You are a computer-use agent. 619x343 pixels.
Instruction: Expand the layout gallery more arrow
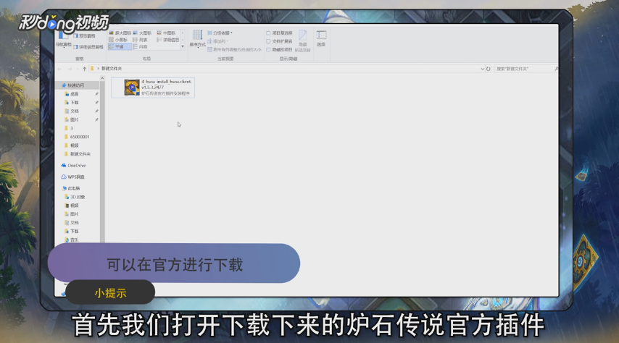(x=183, y=46)
